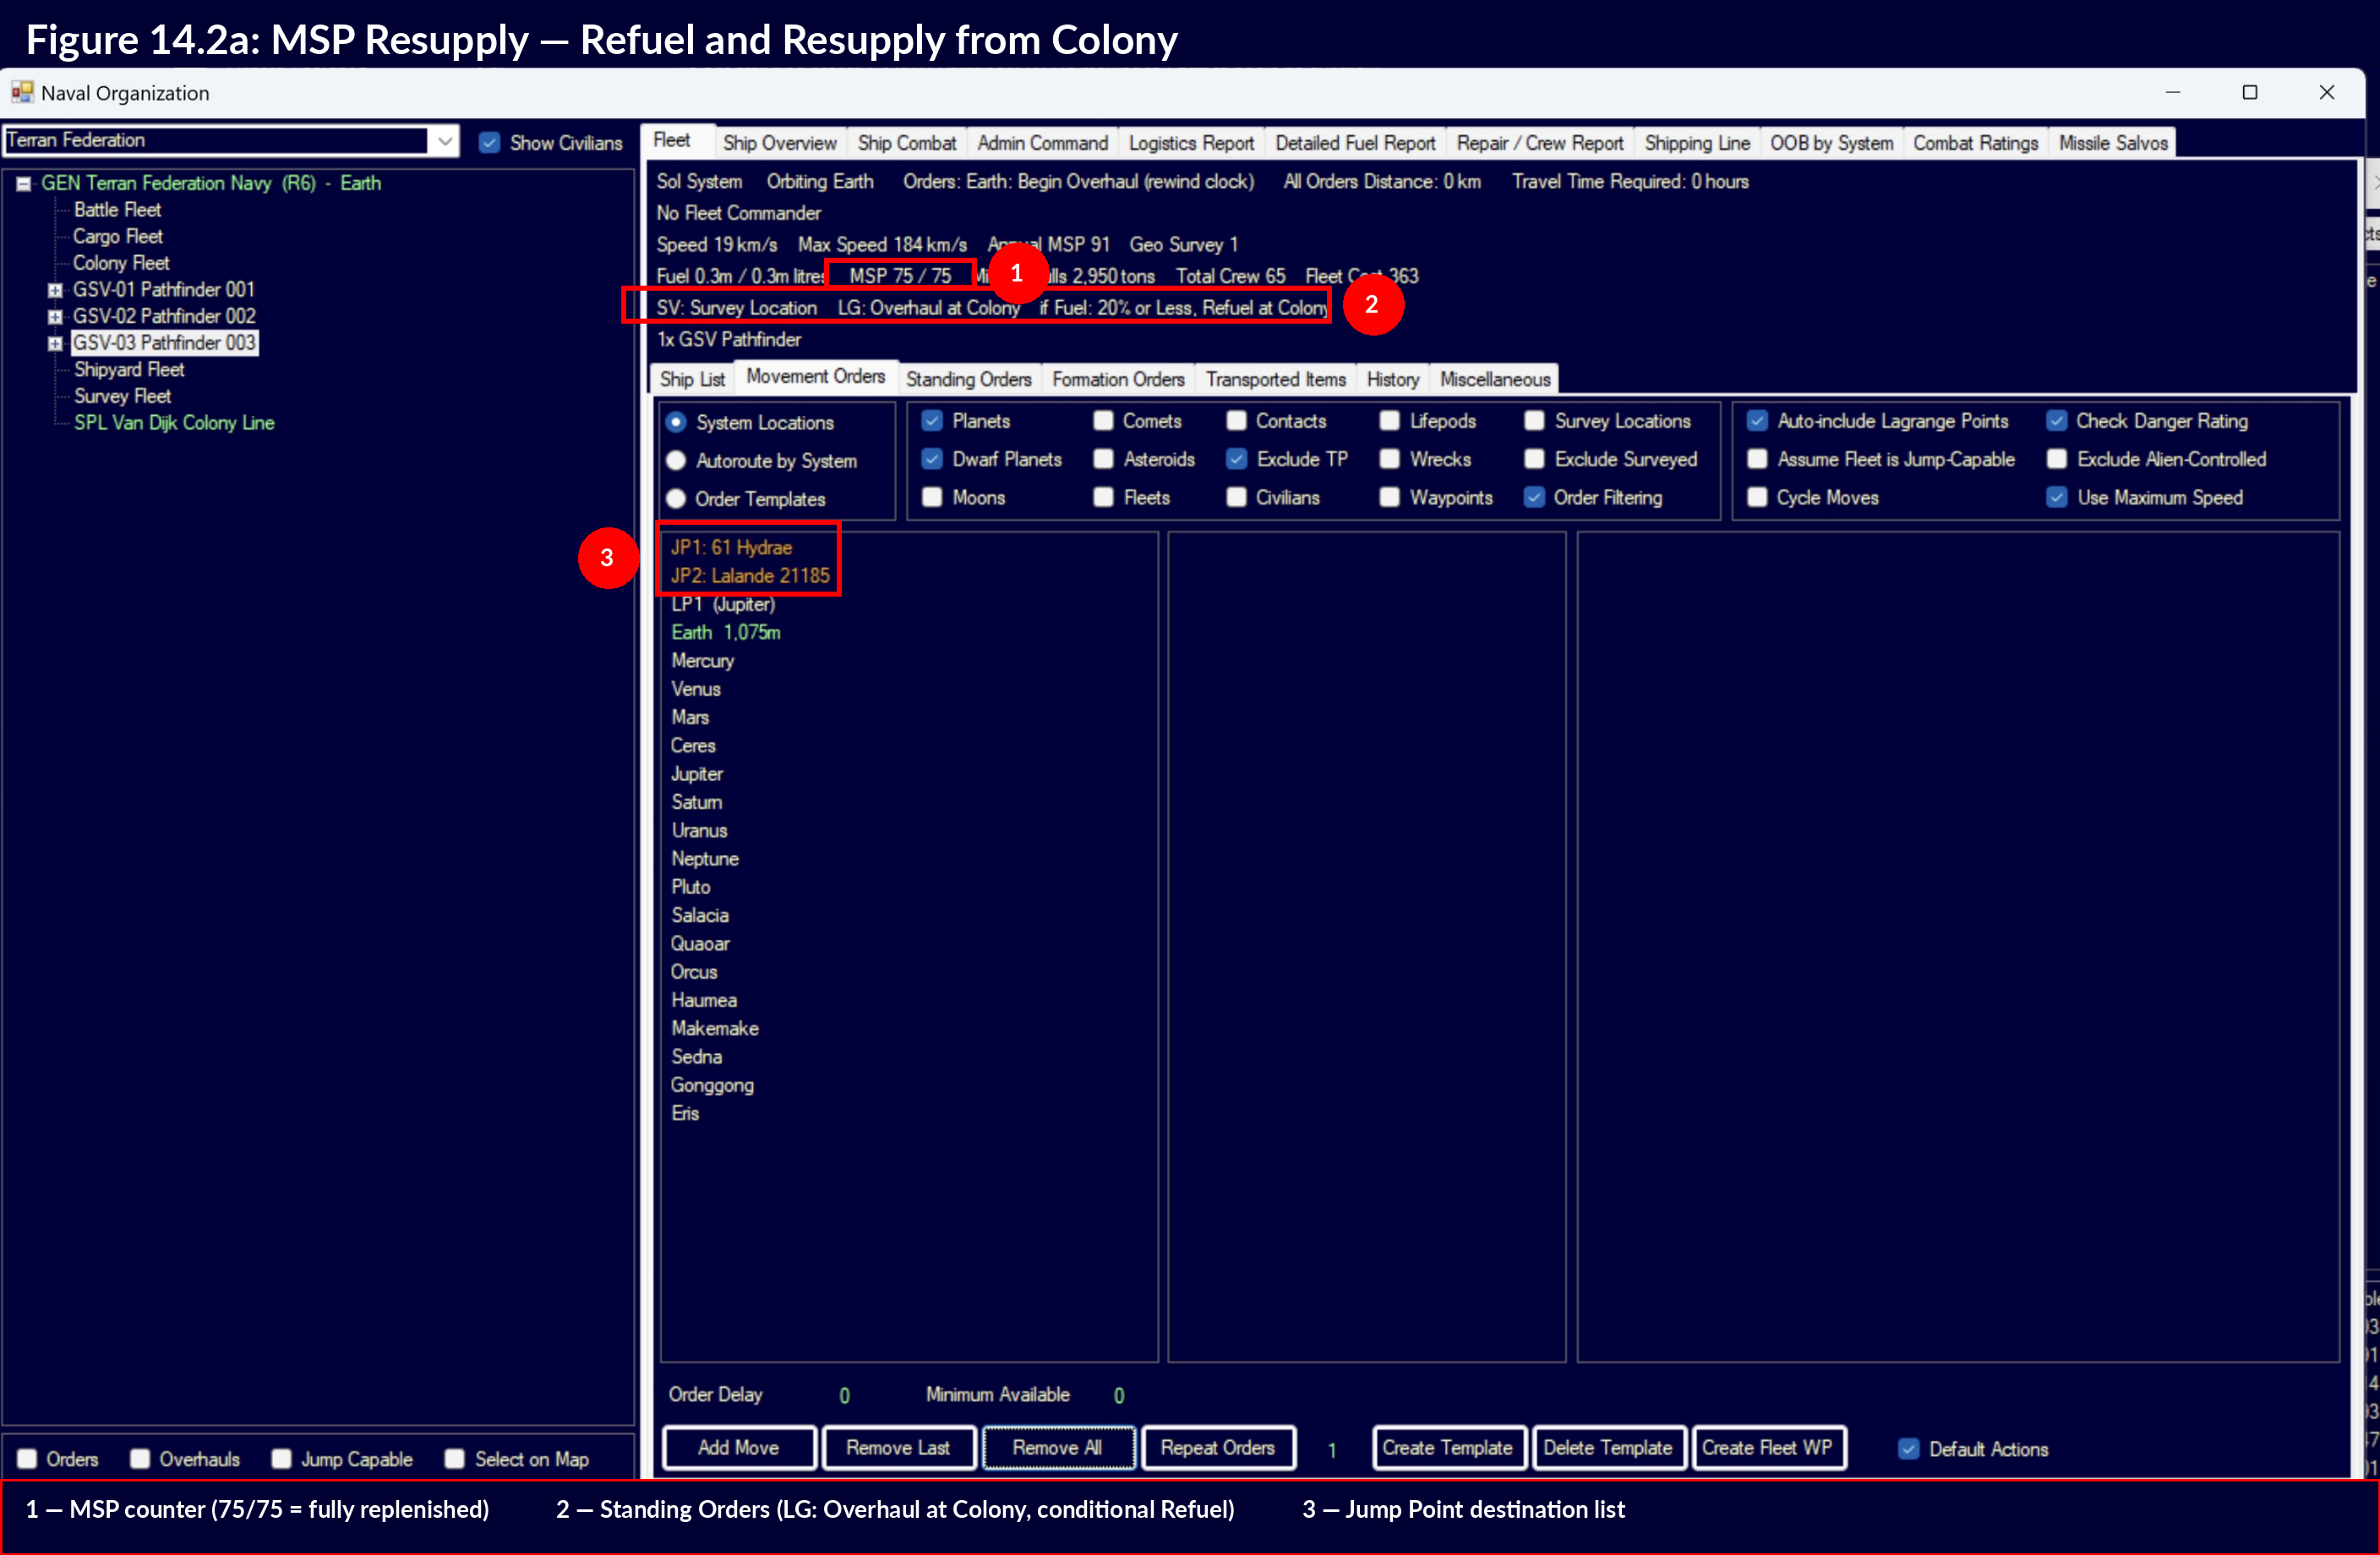
Task: Collapse the GEN Terran Federation Navy node
Action: coord(24,184)
